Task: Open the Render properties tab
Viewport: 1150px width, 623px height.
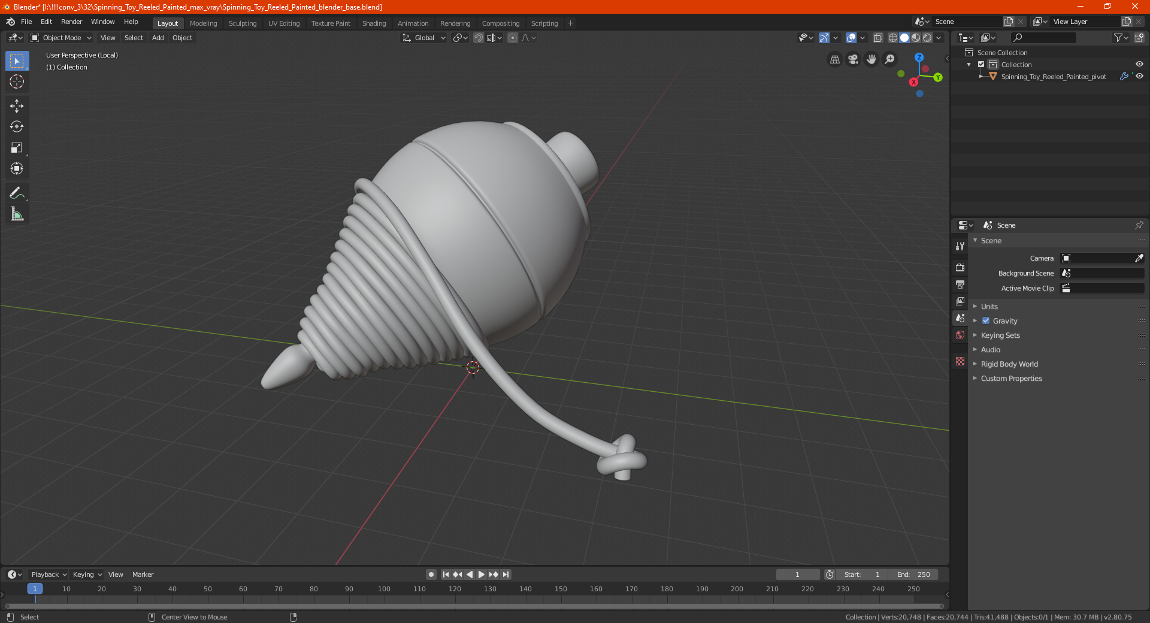Action: tap(960, 267)
